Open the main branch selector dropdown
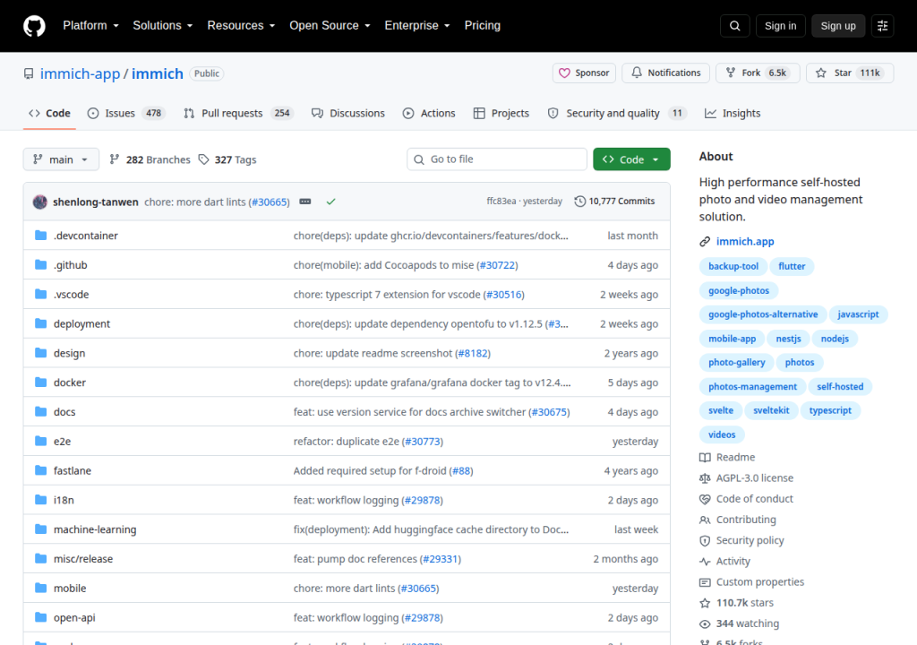917x645 pixels. point(61,159)
